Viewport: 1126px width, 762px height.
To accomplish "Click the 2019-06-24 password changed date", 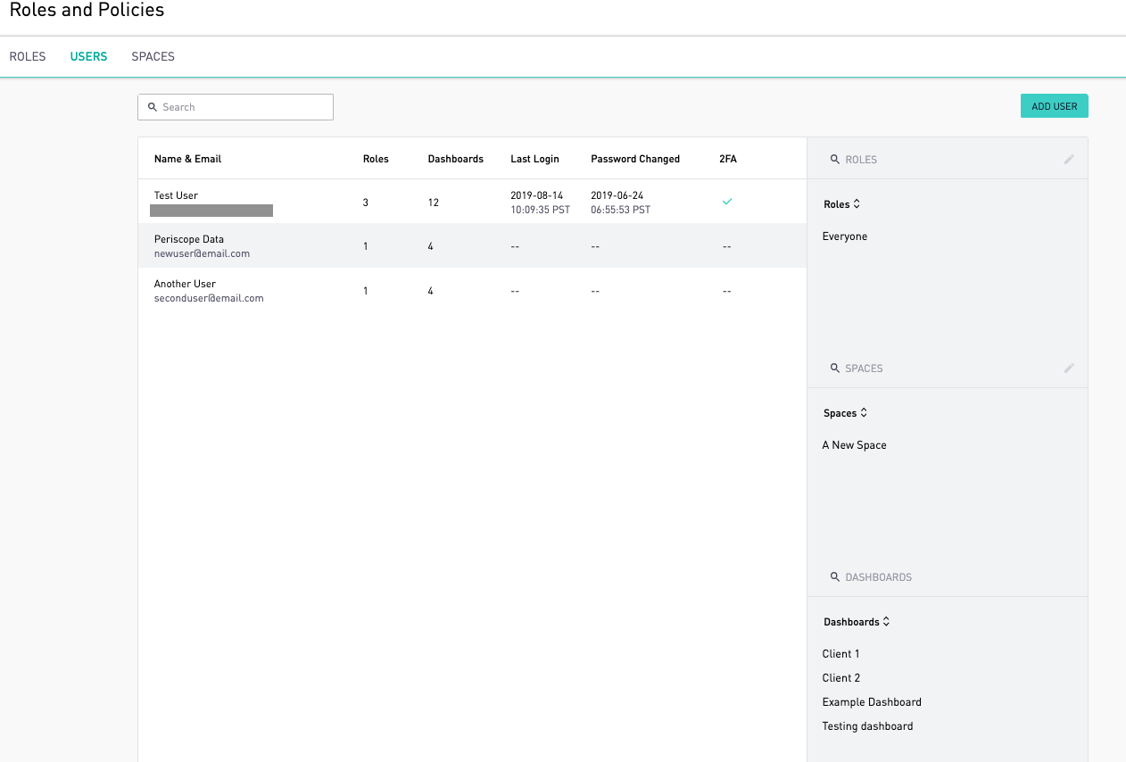I will click(x=617, y=195).
